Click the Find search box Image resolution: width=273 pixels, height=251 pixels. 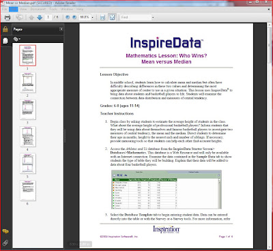136,17
